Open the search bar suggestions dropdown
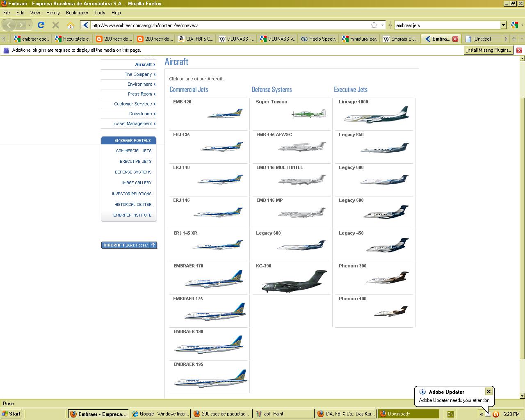Image resolution: width=525 pixels, height=420 pixels. point(503,25)
